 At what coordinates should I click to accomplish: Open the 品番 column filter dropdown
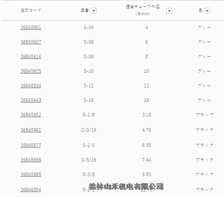94,11
